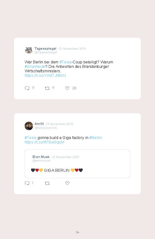Like the Tagesspiegel tweet via heart icon
The height and width of the screenshot is (239, 155).
[x=67, y=88]
